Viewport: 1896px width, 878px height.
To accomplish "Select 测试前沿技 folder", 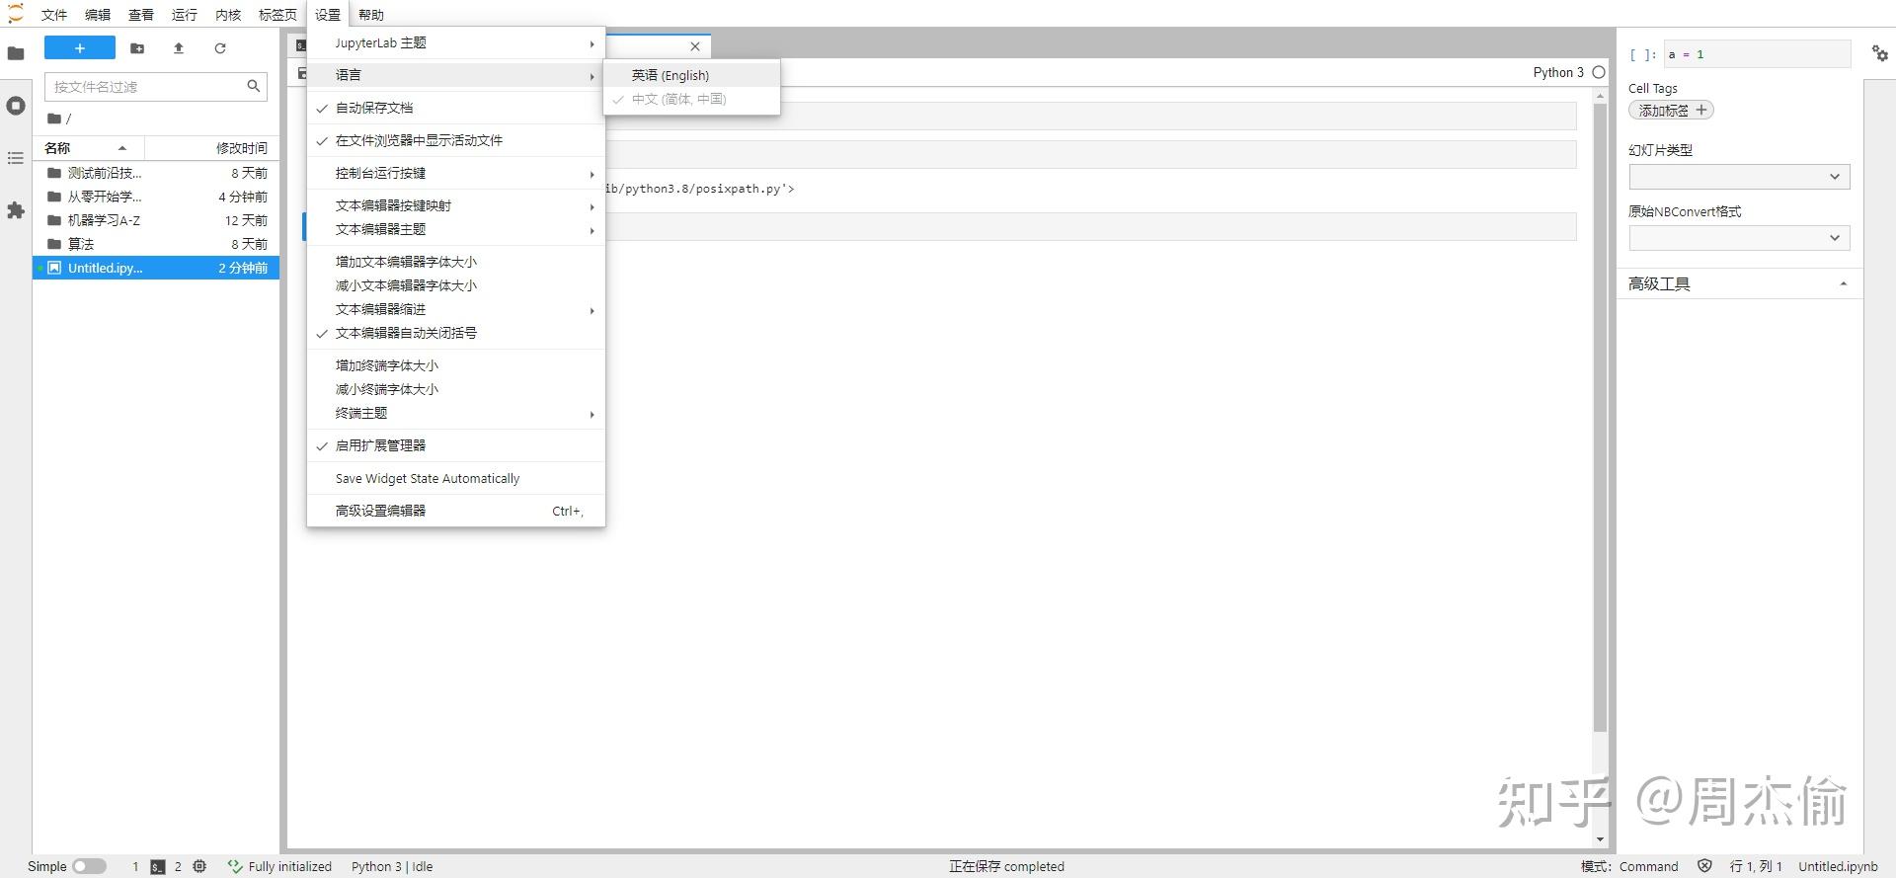I will [x=156, y=173].
